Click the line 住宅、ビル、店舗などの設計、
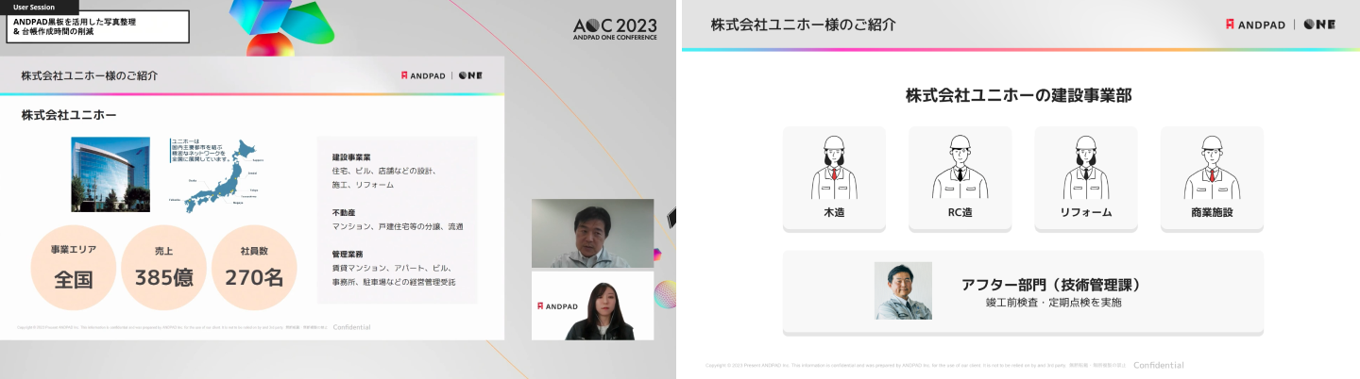This screenshot has width=1360, height=379. [383, 172]
